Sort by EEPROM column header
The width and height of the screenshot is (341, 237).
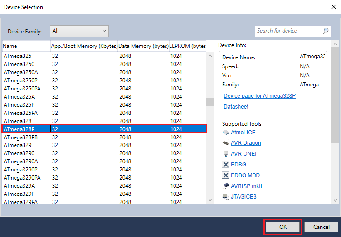pos(187,46)
